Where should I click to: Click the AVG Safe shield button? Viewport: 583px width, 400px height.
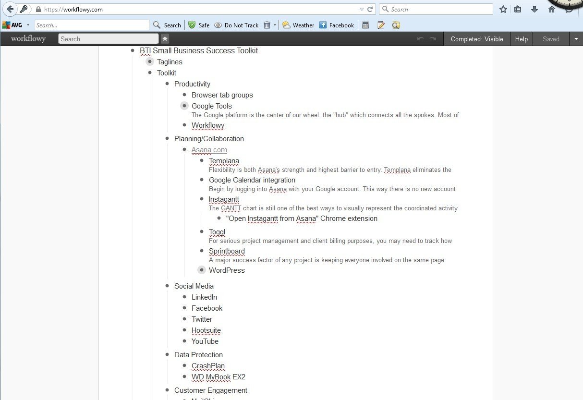tap(198, 25)
